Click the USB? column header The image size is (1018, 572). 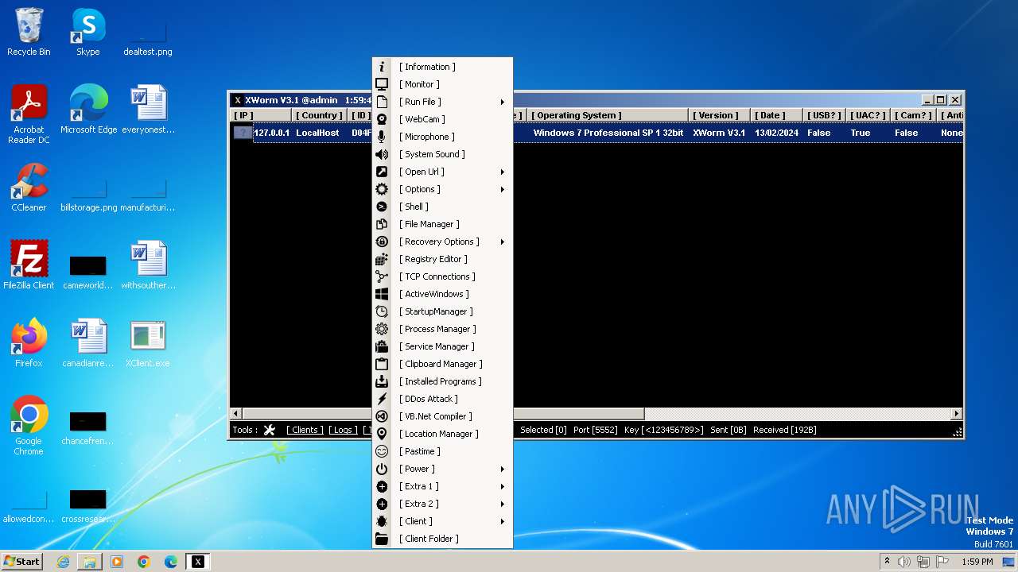pos(823,115)
